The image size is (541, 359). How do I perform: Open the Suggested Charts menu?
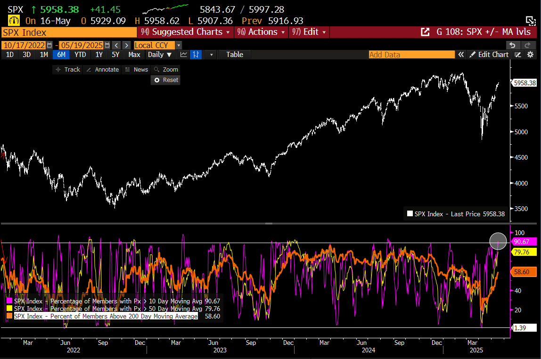[186, 32]
